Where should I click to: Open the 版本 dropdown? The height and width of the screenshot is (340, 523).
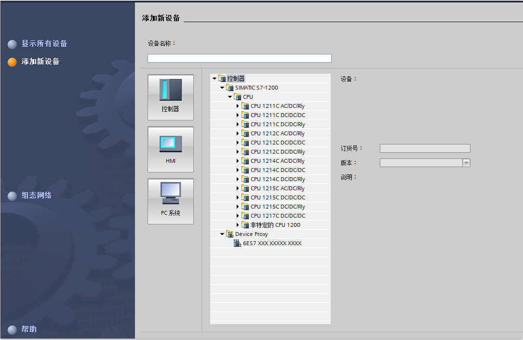pyautogui.click(x=466, y=163)
